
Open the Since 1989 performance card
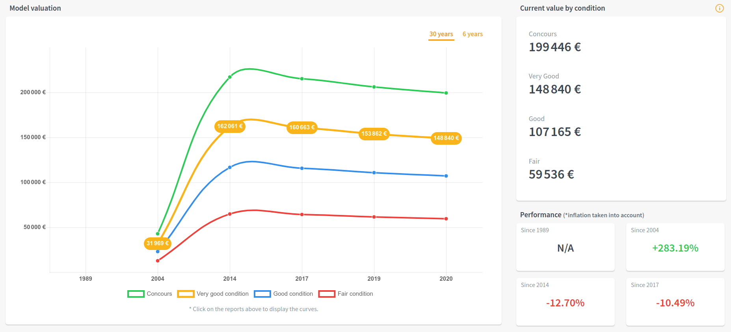point(565,247)
